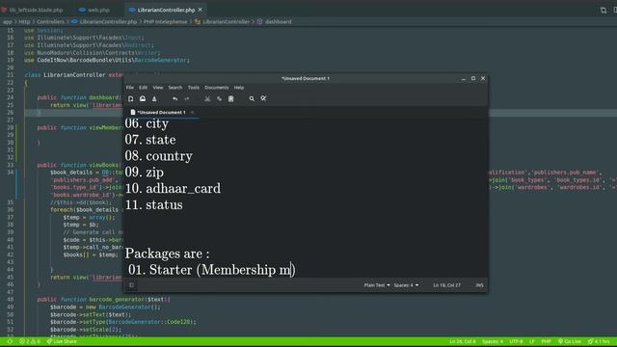This screenshot has height=347, width=617.
Task: Click the new document icon in text editor
Action: [x=131, y=98]
